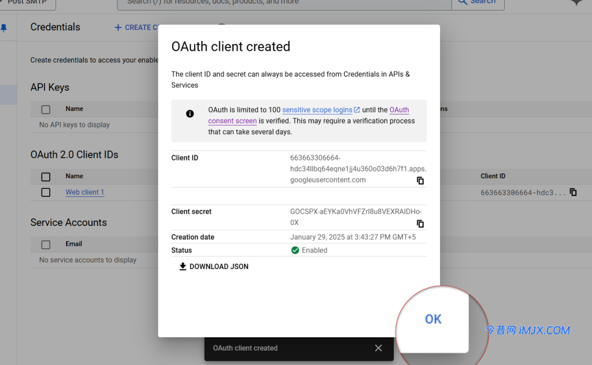Viewport: 592px width, 365px height.
Task: Click the No API keys to display text
Action: coord(75,125)
